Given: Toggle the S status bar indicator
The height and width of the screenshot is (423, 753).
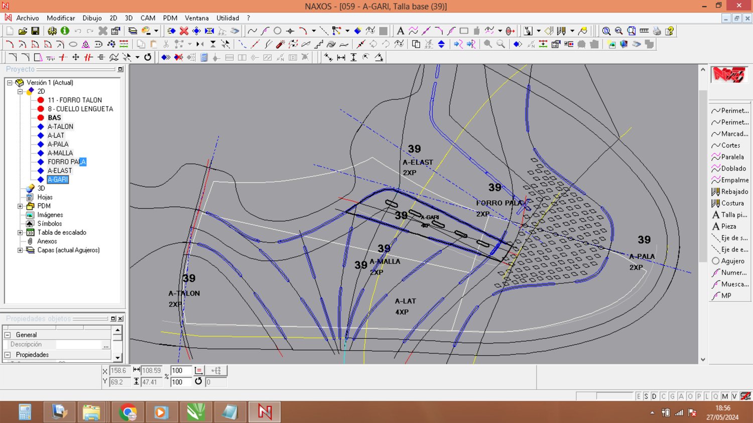Looking at the screenshot, I should (x=646, y=396).
